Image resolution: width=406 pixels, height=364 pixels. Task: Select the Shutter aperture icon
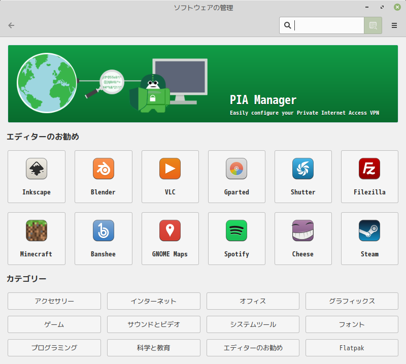pyautogui.click(x=303, y=169)
